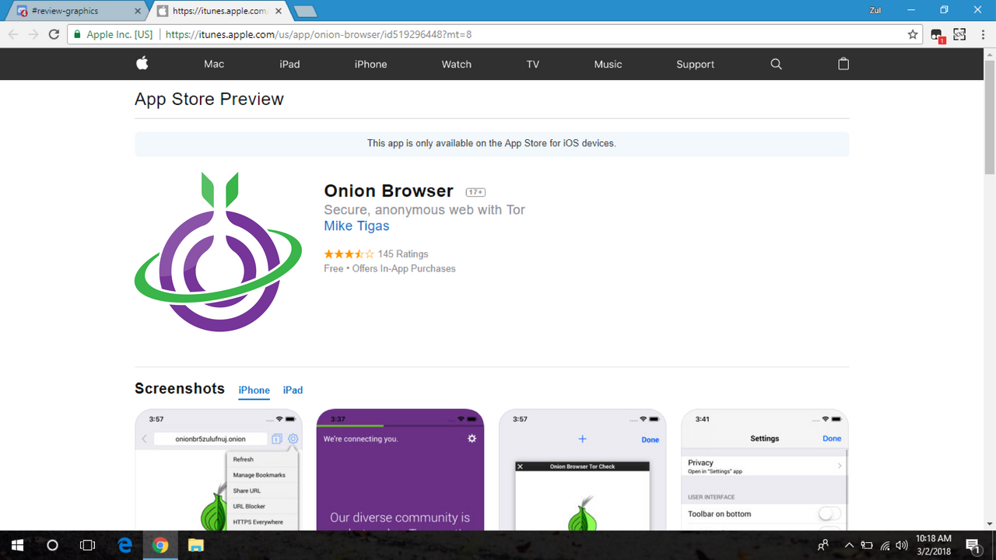Open the Windows Start menu

(17, 545)
